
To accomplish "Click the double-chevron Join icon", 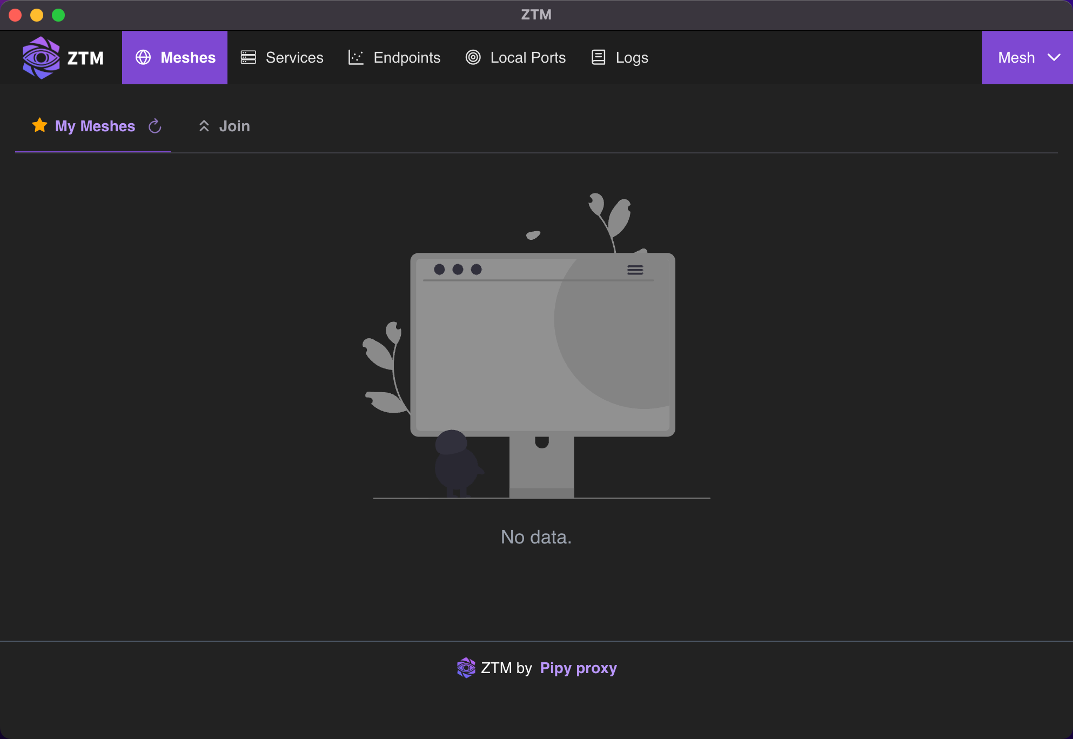I will click(x=204, y=126).
